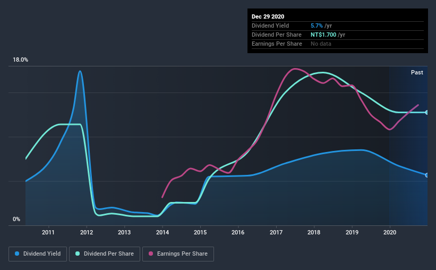
Task: Click the Earnings Per Share line end
Action: tap(418, 105)
